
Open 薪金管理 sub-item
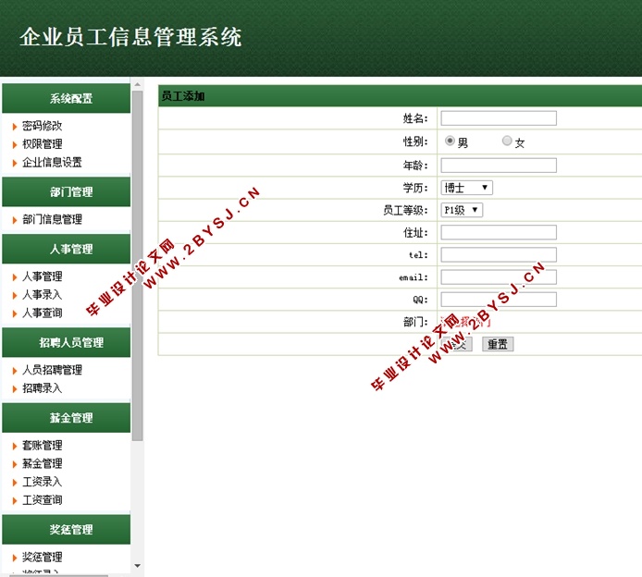click(x=42, y=463)
